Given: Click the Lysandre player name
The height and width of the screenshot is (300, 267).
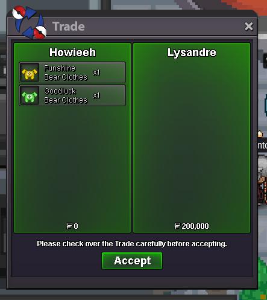Looking at the screenshot, I should pos(192,53).
